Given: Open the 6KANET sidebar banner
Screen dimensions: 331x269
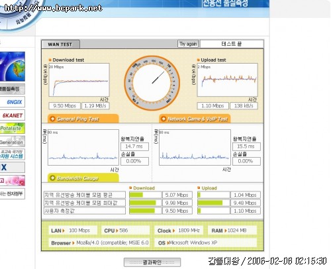Looking at the screenshot, I should pyautogui.click(x=13, y=115).
